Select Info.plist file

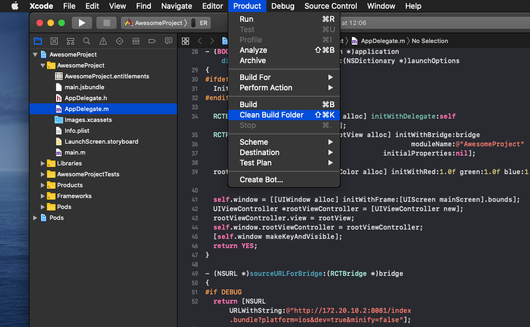pyautogui.click(x=103, y=131)
